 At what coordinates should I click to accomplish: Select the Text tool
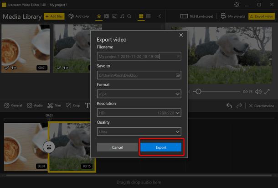tap(88, 105)
